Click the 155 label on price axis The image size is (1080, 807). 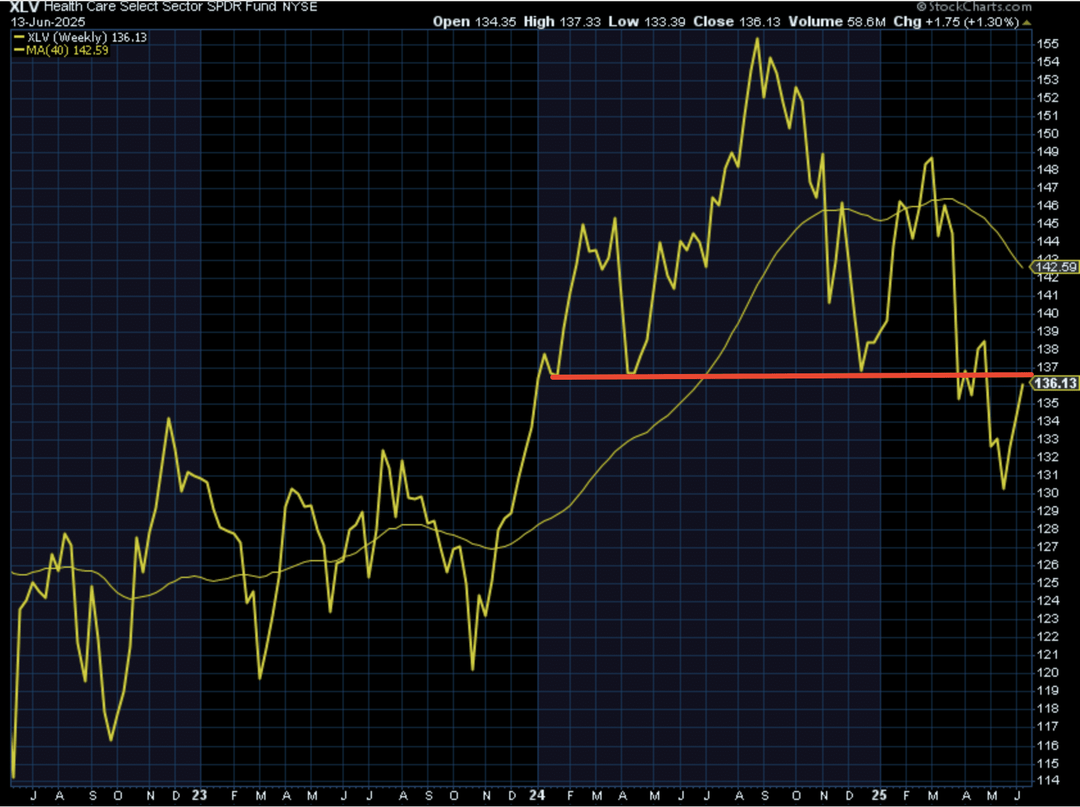click(1048, 44)
